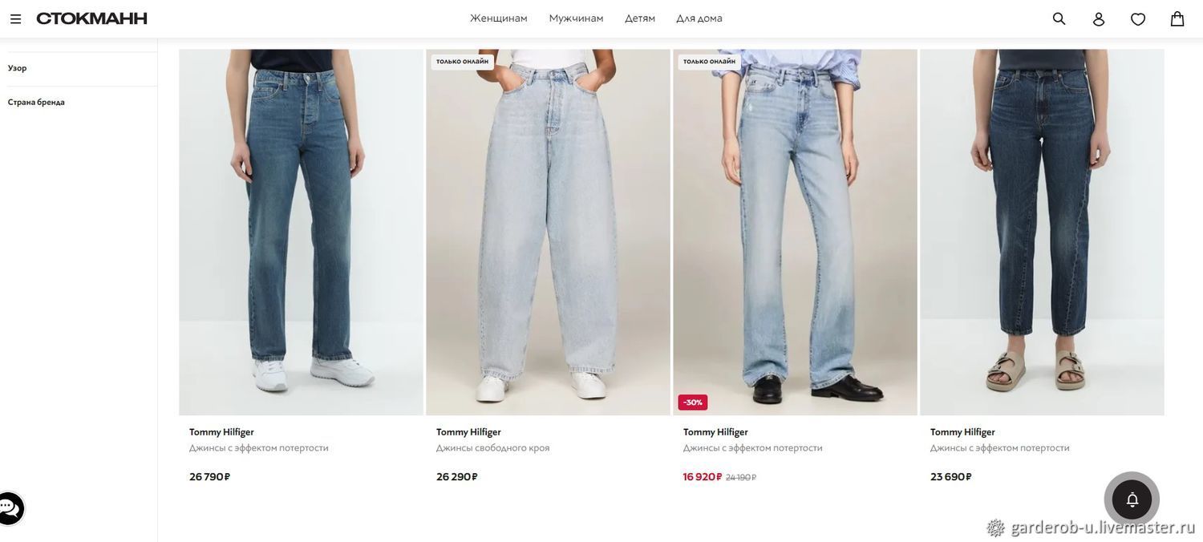Viewport: 1203px width, 542px height.
Task: Open Джинсы свободного кроя product link
Action: [x=493, y=448]
